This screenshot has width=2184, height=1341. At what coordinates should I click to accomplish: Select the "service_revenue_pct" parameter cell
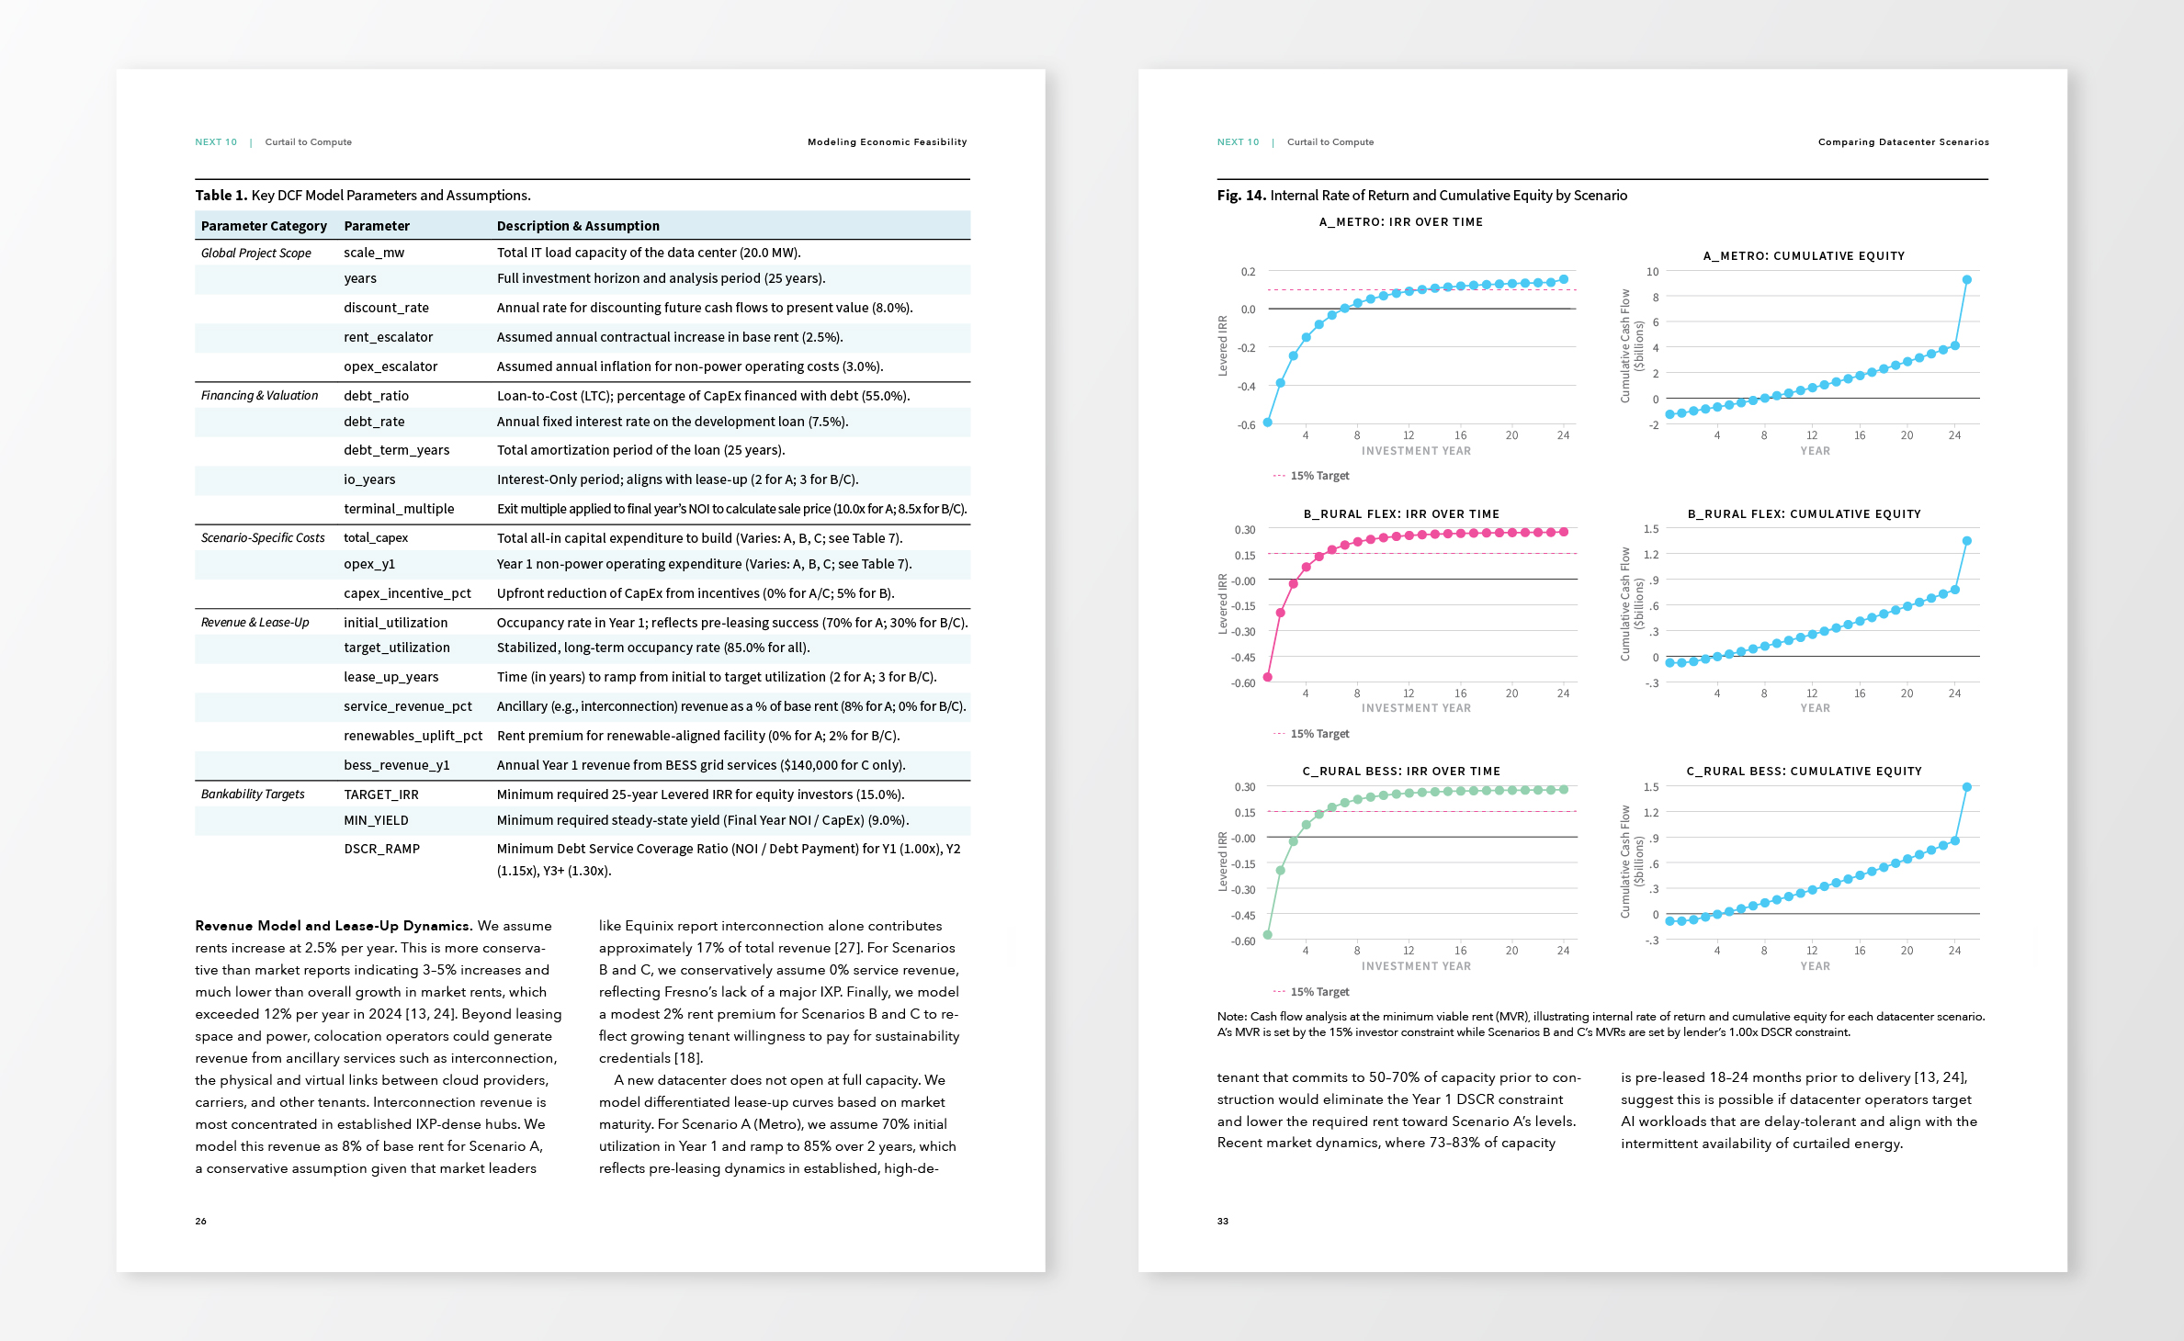point(408,706)
